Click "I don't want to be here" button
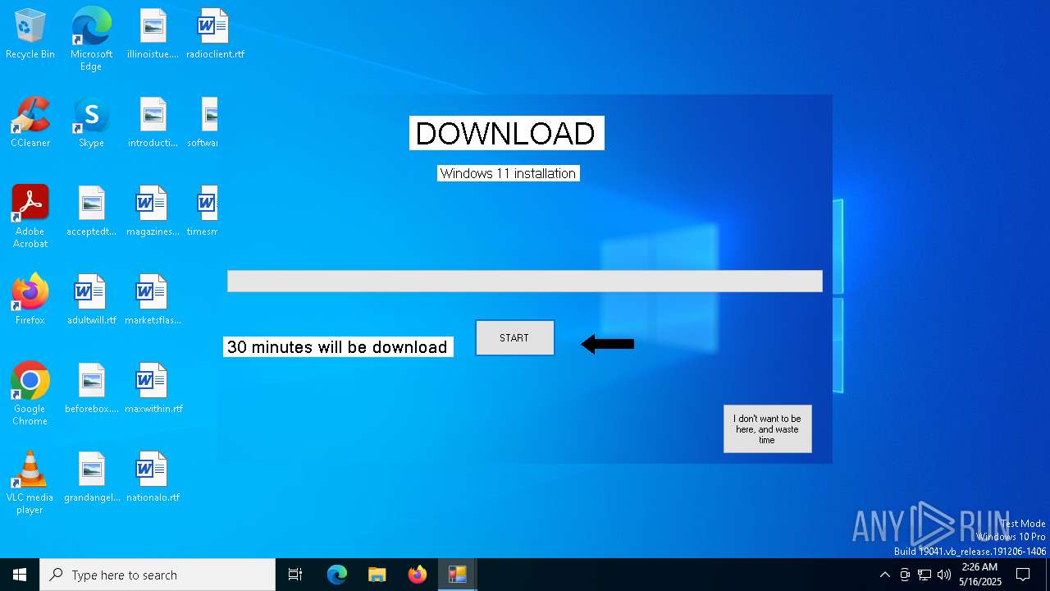Image resolution: width=1050 pixels, height=591 pixels. (x=767, y=428)
